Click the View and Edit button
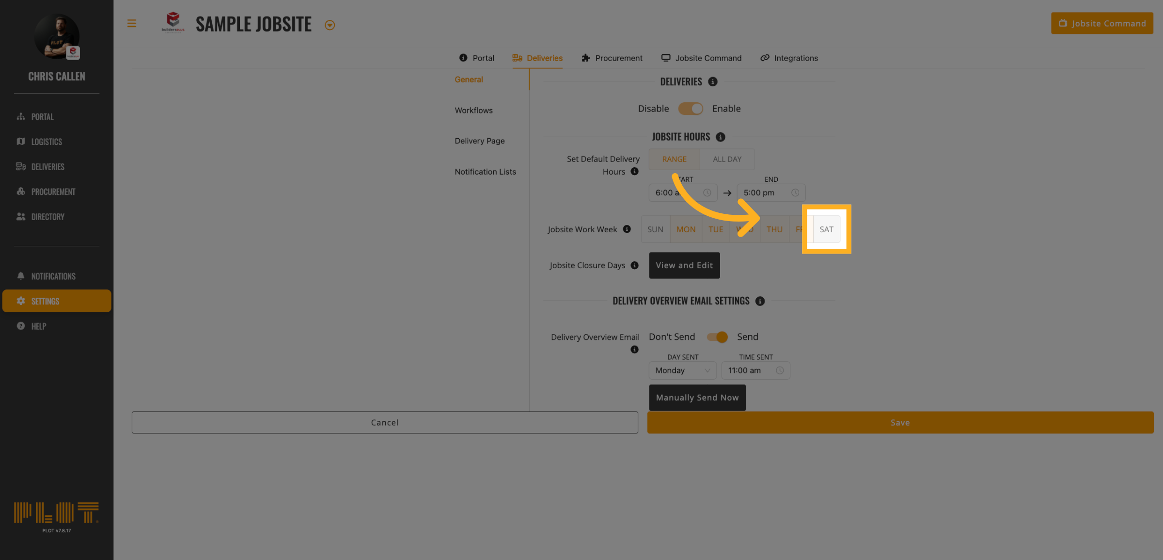Screen dimensions: 1163x560 [684, 265]
